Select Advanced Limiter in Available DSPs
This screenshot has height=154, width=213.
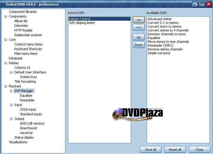160,19
